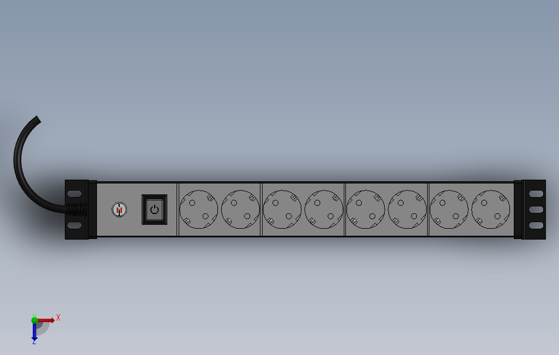Click the first Schuko socket next to the switch
The height and width of the screenshot is (355, 559).
[198, 209]
